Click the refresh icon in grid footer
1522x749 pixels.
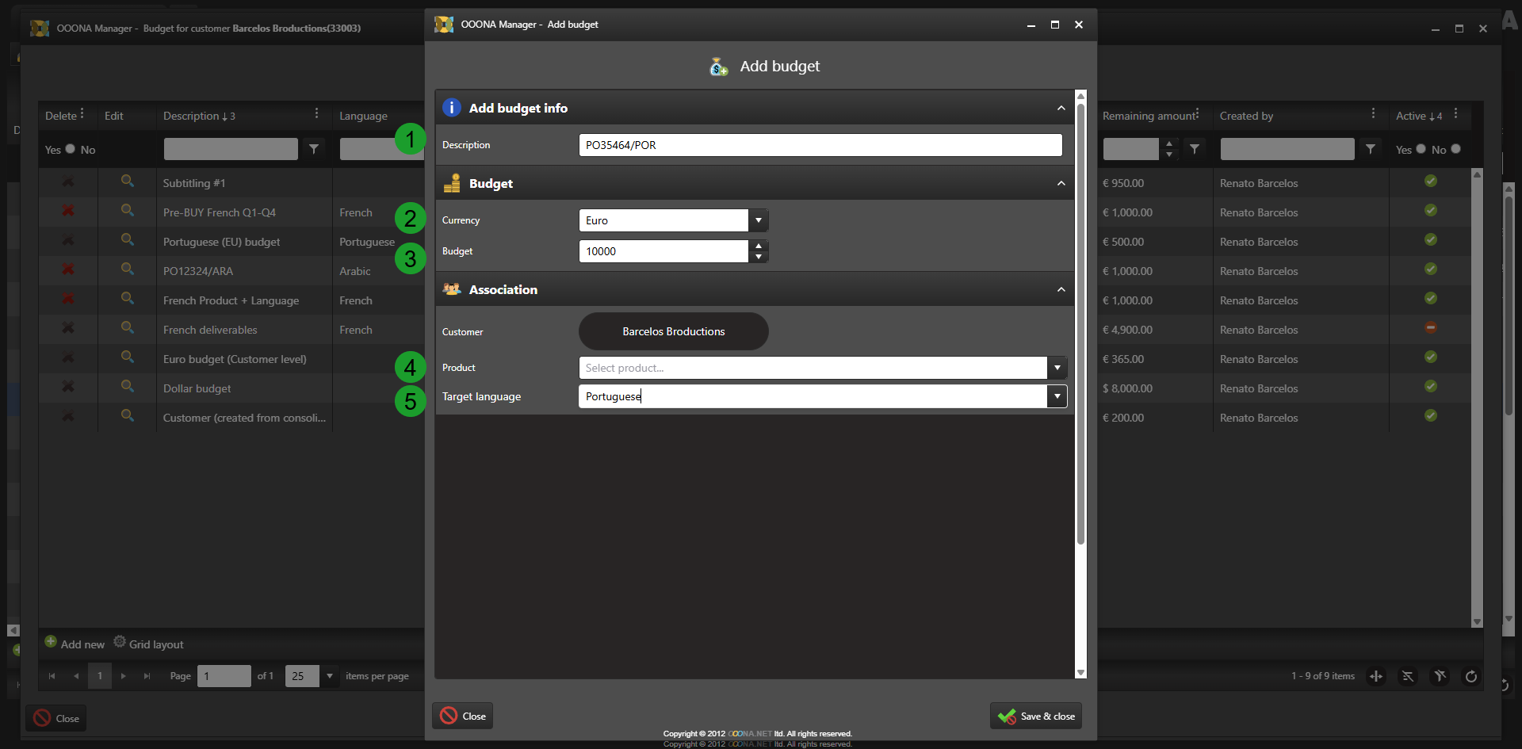[x=1470, y=676]
